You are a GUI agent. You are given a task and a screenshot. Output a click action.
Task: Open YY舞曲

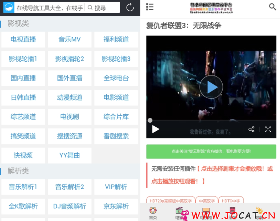click(x=69, y=155)
